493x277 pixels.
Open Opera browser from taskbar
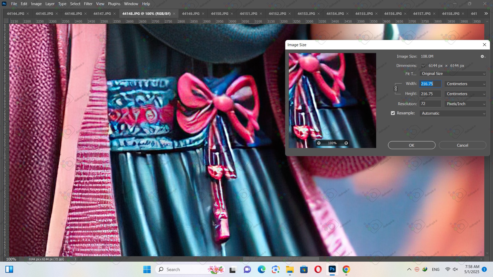pos(318,270)
